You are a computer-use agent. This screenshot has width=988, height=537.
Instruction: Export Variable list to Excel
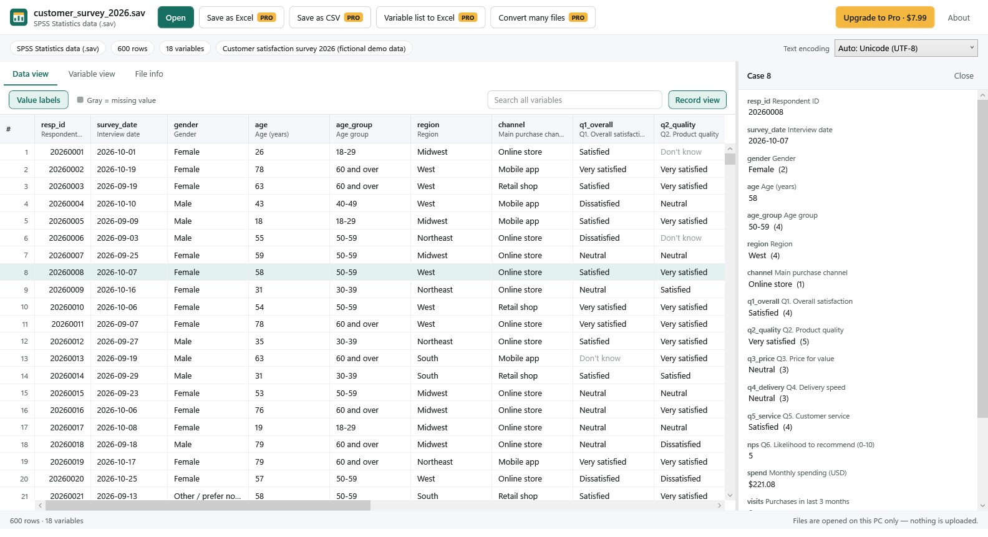430,17
